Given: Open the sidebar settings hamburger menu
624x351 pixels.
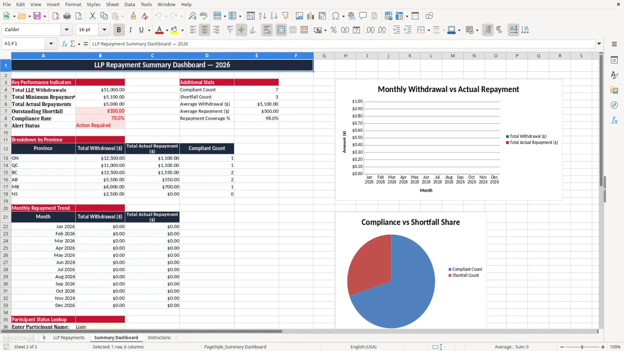Looking at the screenshot, I should point(614,44).
